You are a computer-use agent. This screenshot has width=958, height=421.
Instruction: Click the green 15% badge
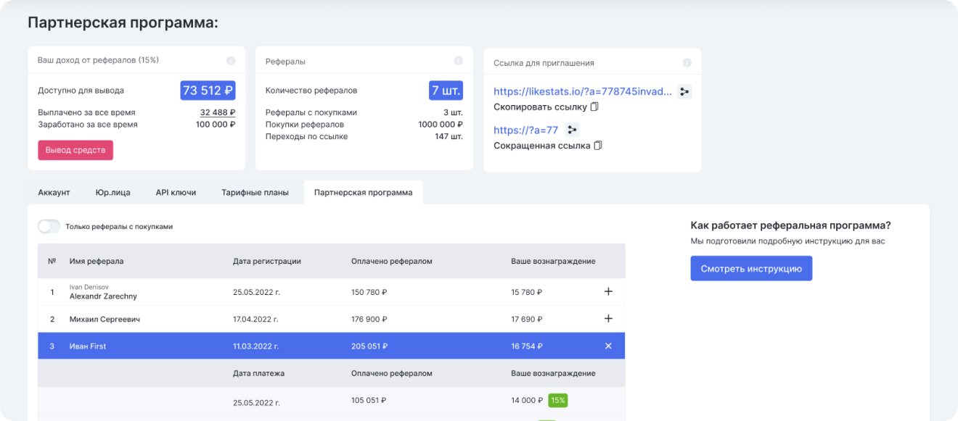tap(557, 401)
